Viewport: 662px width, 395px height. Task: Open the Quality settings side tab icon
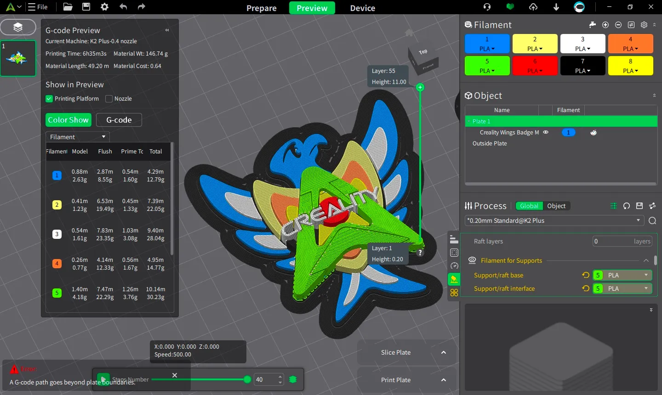pyautogui.click(x=454, y=239)
